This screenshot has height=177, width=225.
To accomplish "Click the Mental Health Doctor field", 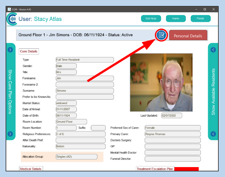I will pos(173,153).
